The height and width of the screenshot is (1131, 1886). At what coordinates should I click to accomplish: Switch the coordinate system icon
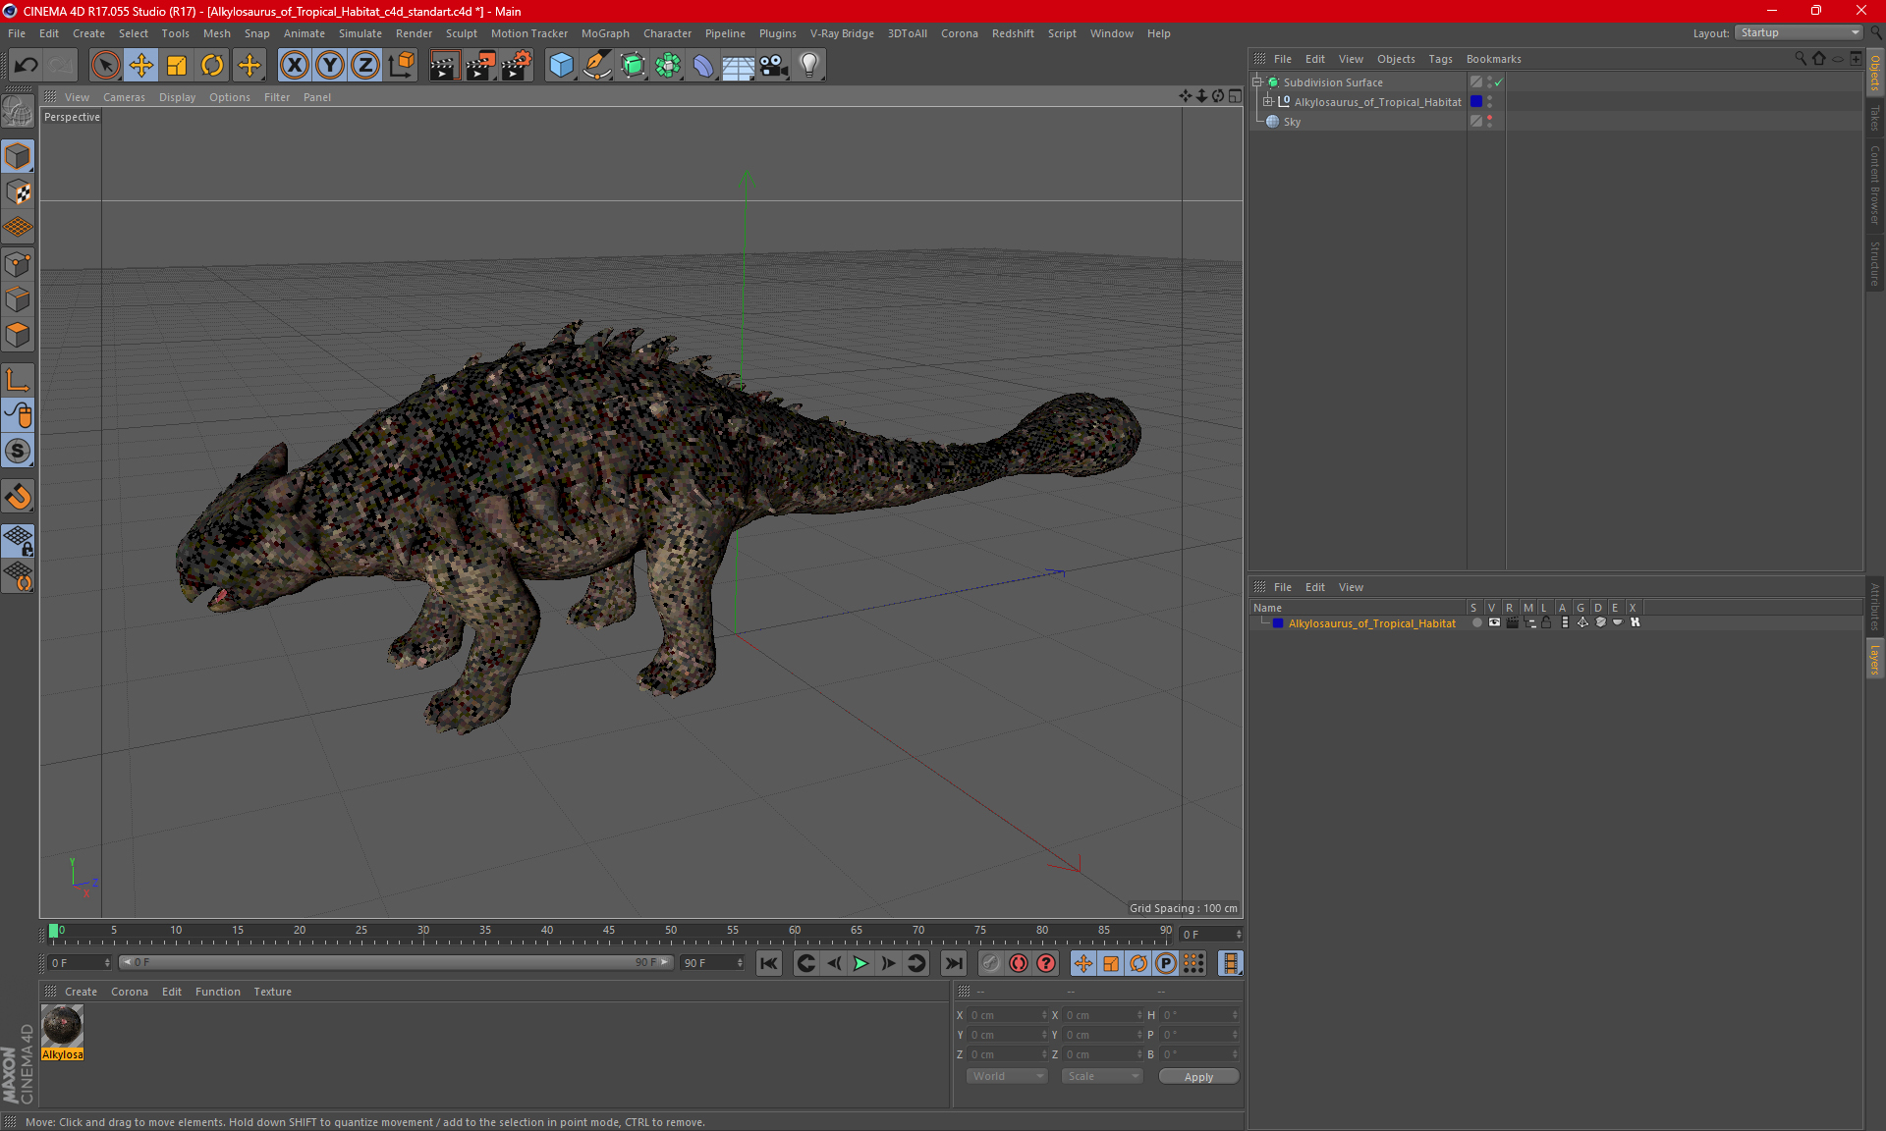tap(401, 65)
